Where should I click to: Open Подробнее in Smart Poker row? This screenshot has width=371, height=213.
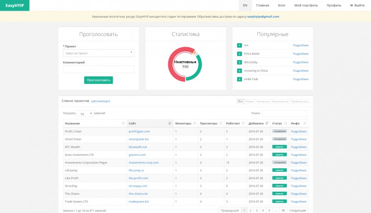[298, 139]
